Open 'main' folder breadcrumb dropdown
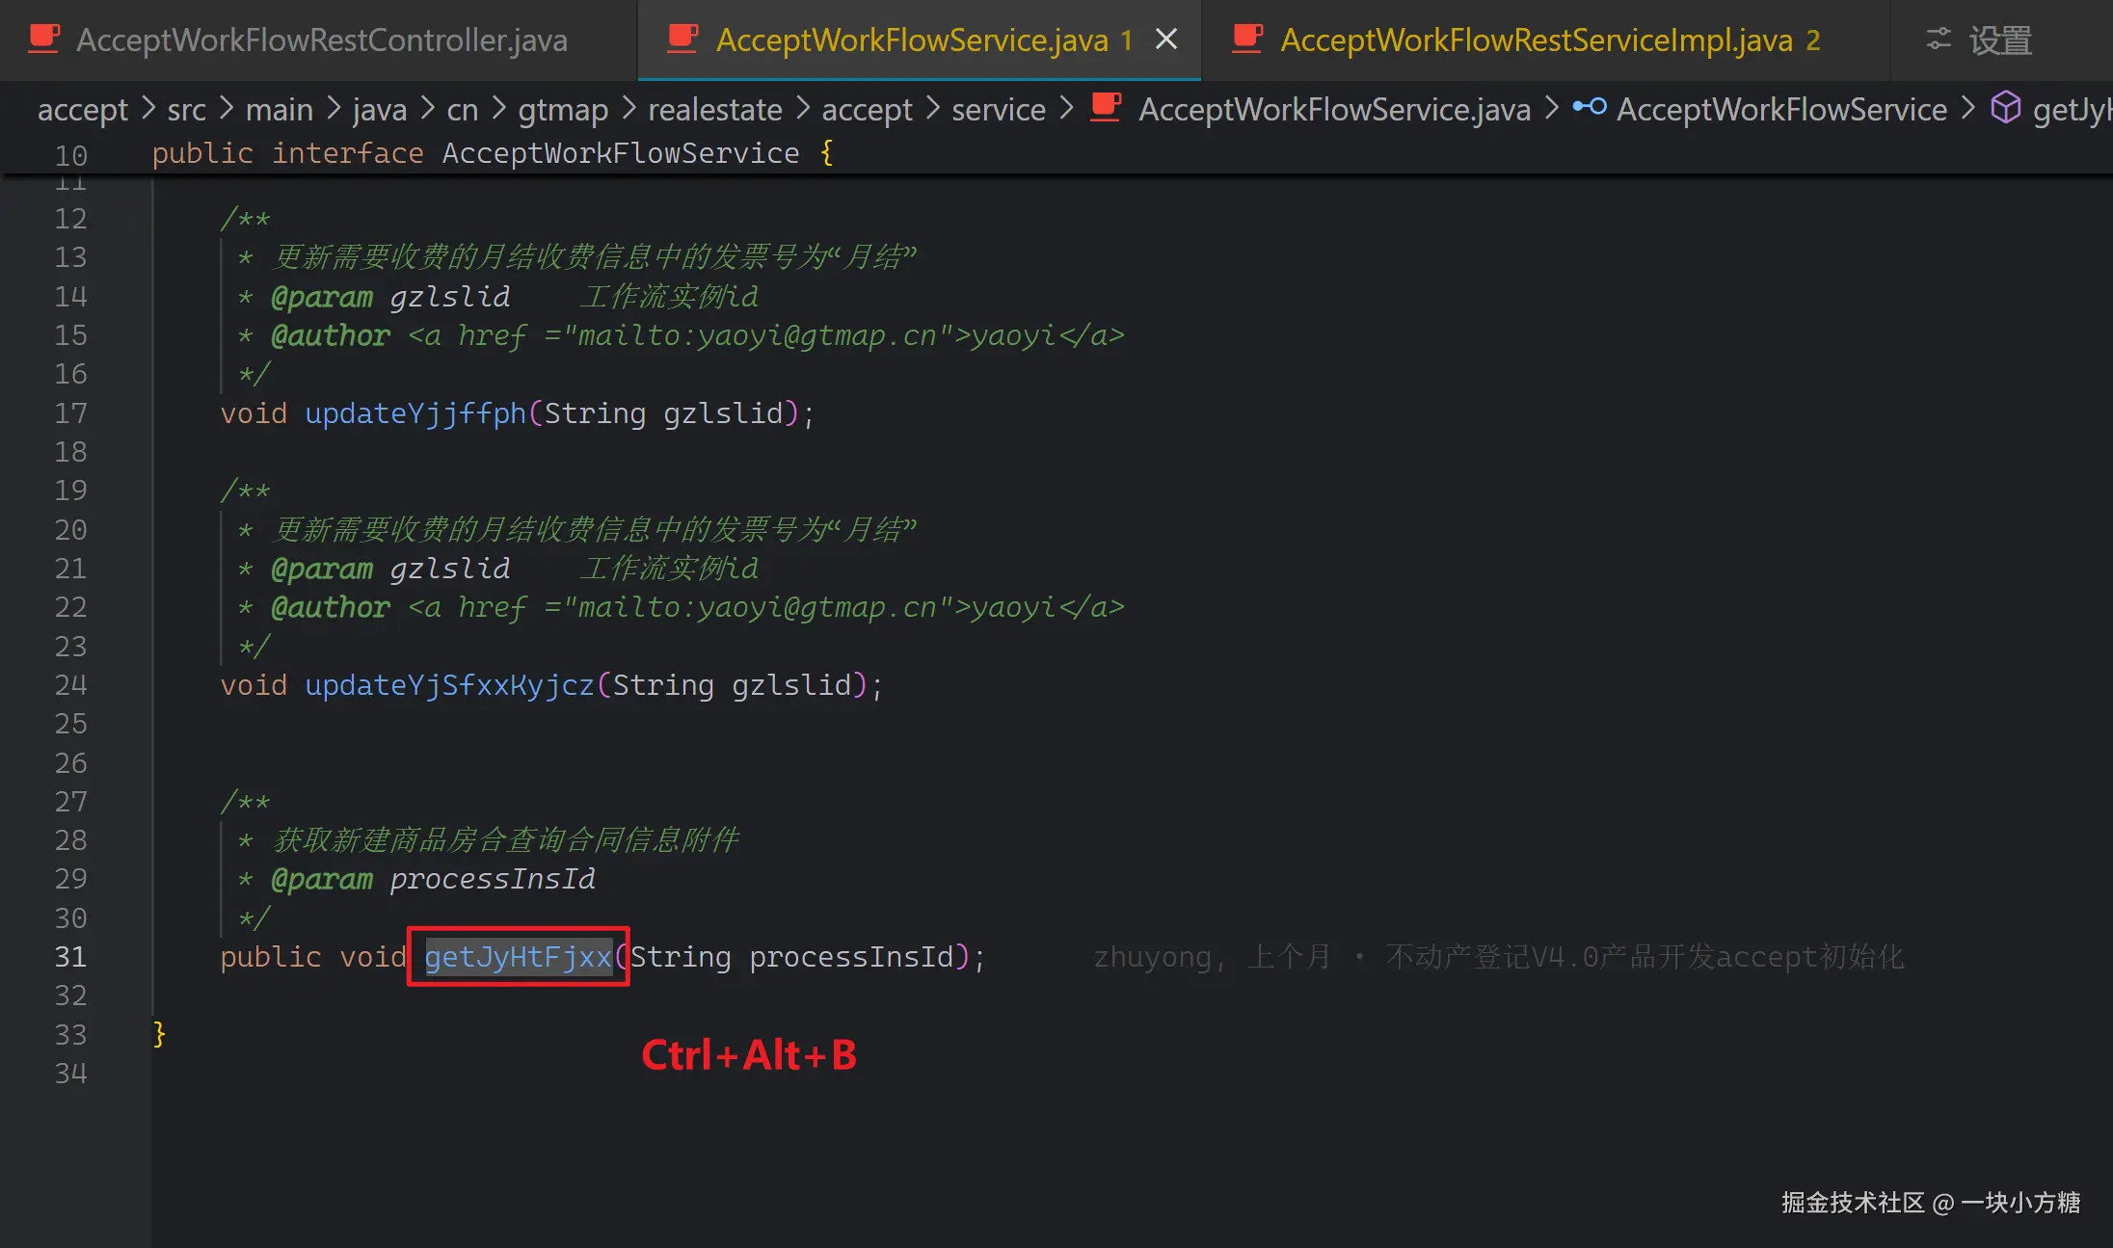2113x1248 pixels. tap(279, 110)
